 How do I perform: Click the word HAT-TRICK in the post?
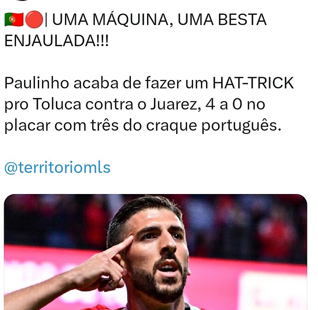pyautogui.click(x=253, y=83)
